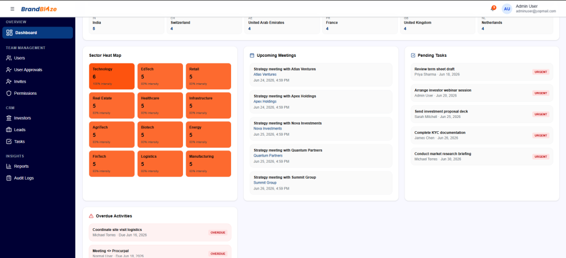Open the Investors CRM page

coord(38,118)
